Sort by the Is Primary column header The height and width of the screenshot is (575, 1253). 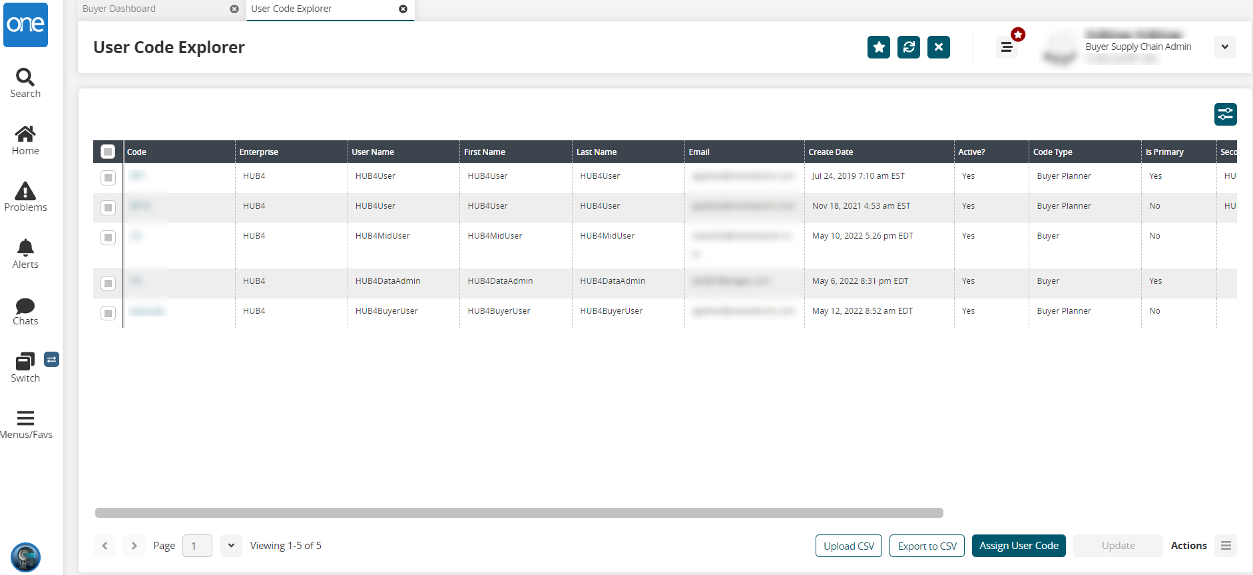(x=1179, y=152)
